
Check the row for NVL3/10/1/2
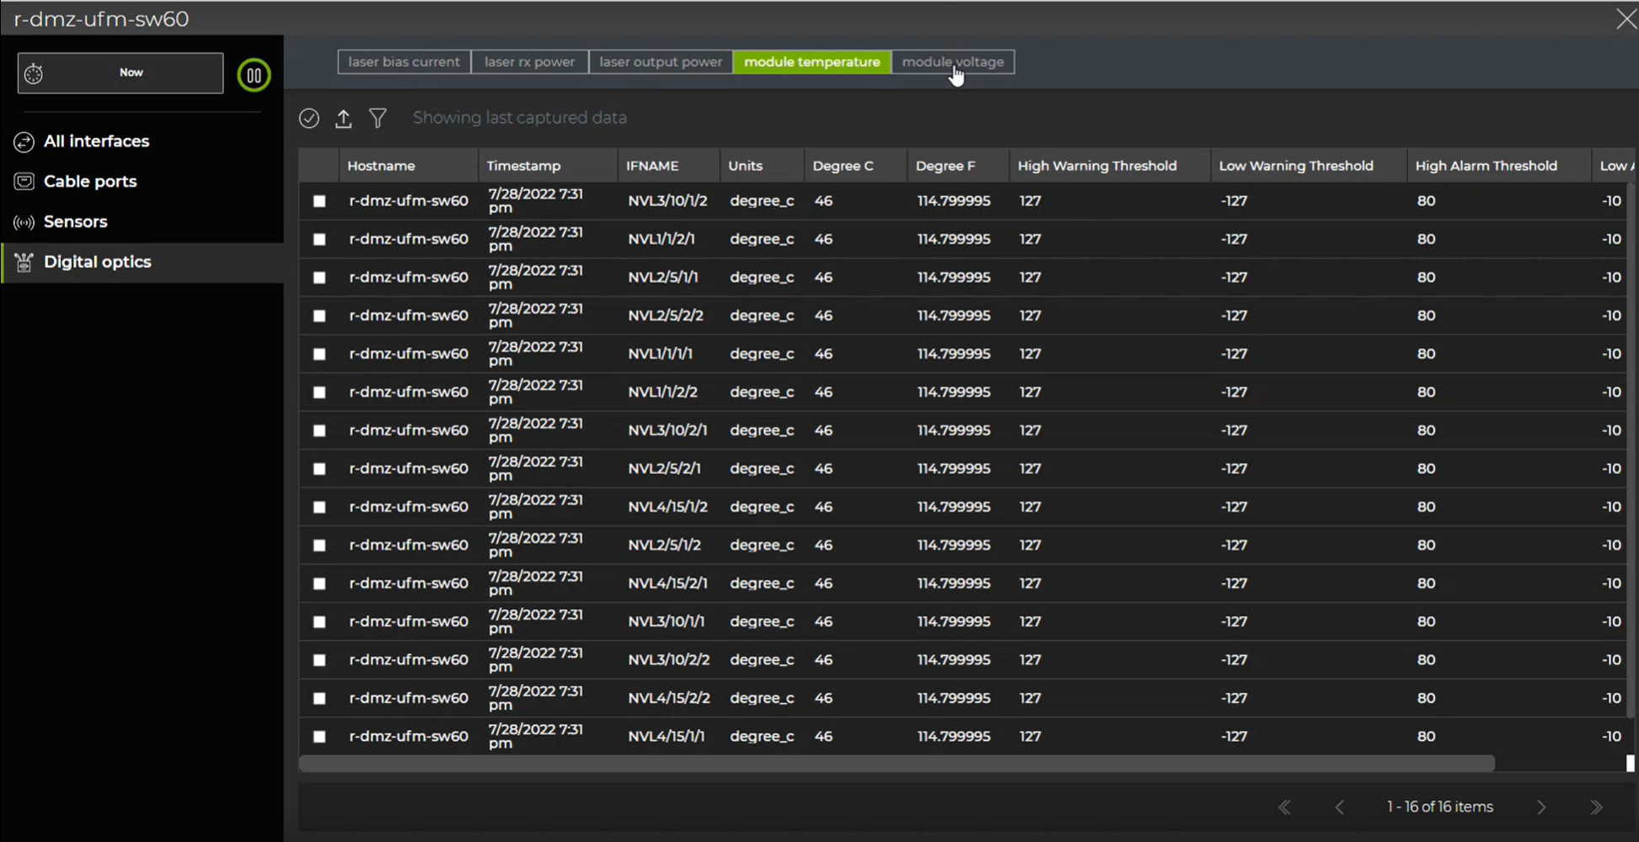[x=319, y=201]
